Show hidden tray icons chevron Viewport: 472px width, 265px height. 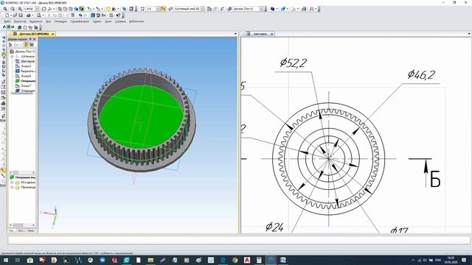pos(413,260)
